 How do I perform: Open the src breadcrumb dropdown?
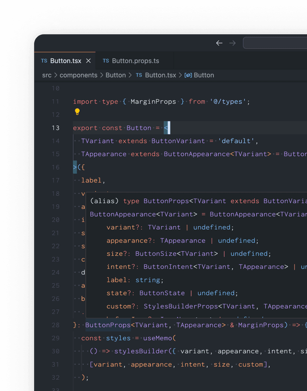coord(46,75)
